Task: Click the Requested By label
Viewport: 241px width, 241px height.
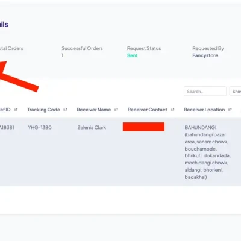Action: 208,48
